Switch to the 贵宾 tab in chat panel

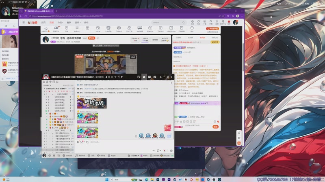[x=202, y=38]
